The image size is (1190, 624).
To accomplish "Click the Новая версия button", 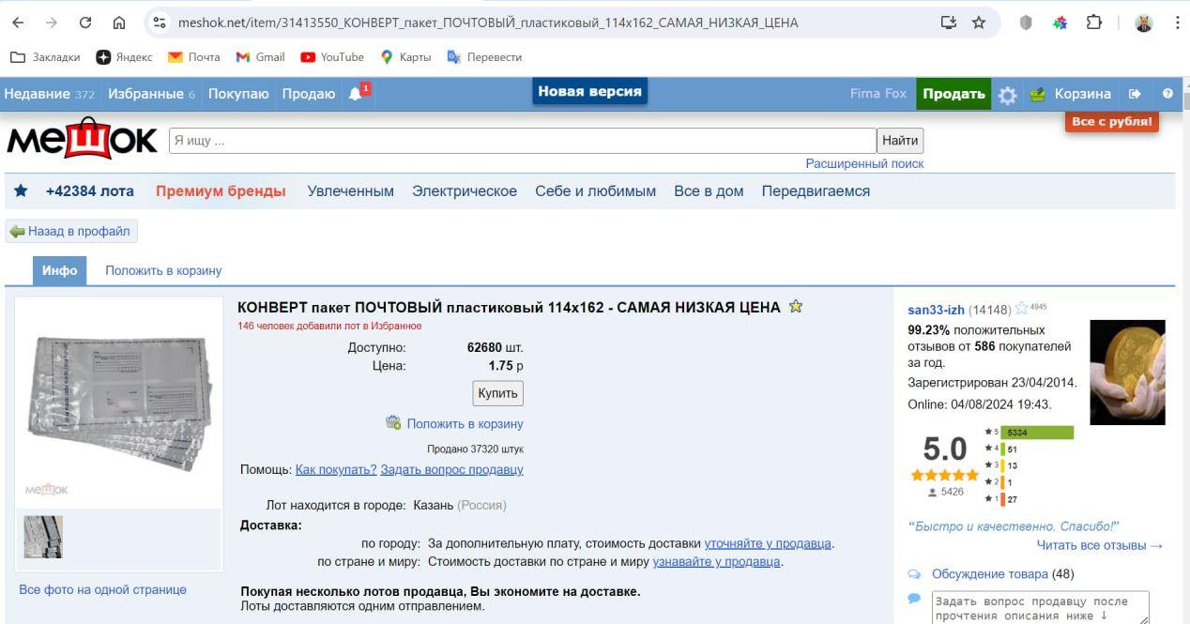I will 590,92.
